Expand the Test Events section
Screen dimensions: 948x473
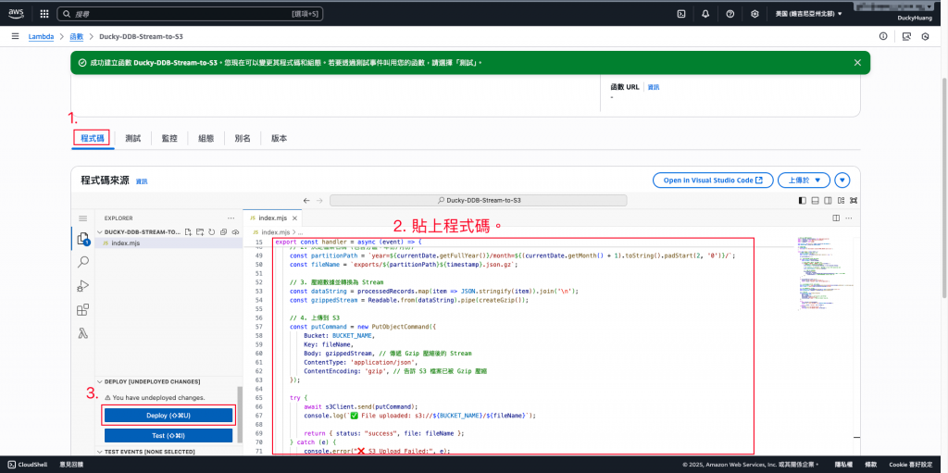(x=150, y=451)
